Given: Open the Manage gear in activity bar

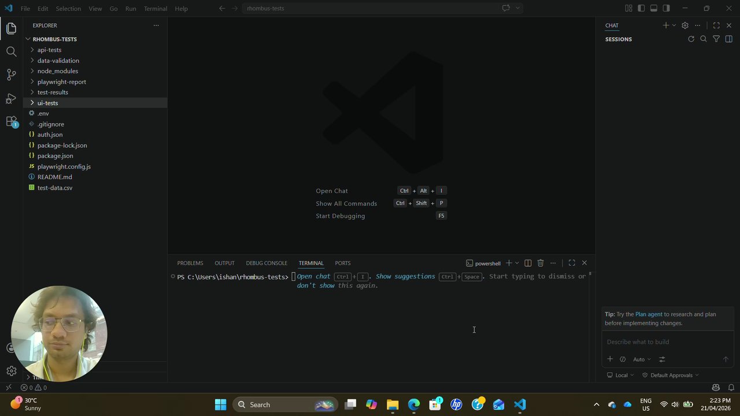Looking at the screenshot, I should tap(11, 371).
